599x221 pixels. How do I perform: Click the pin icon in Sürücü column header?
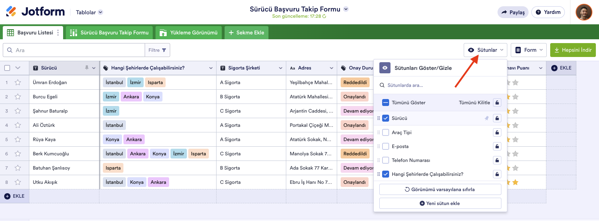(x=87, y=68)
